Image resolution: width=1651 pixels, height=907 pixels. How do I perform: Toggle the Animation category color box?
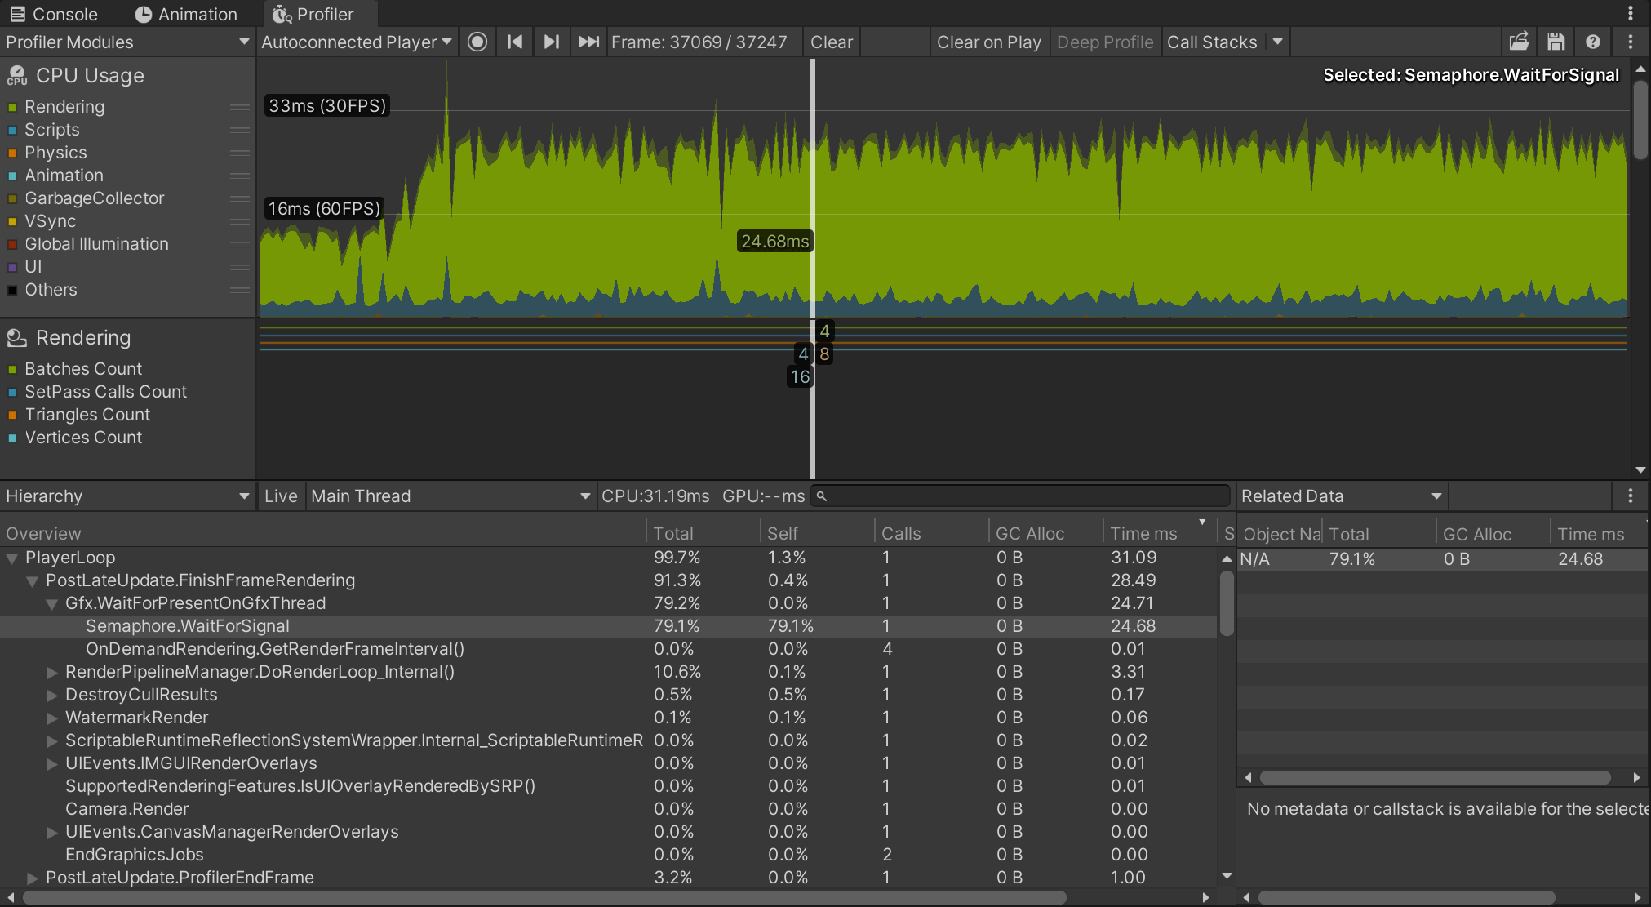click(x=12, y=176)
